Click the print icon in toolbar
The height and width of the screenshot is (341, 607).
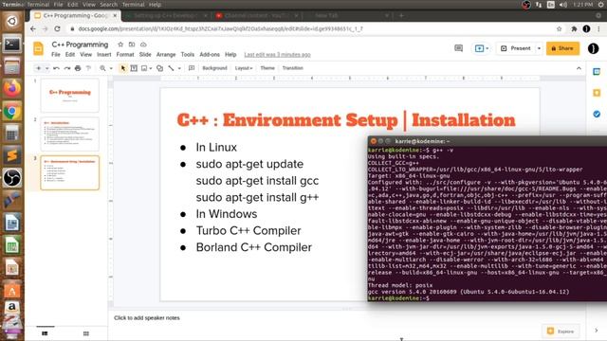pos(78,68)
